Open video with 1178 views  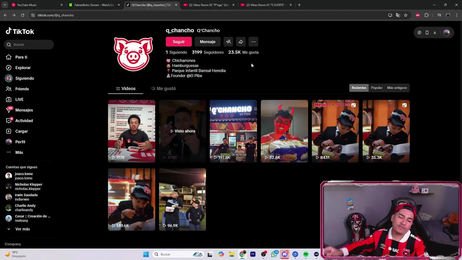tap(131, 131)
